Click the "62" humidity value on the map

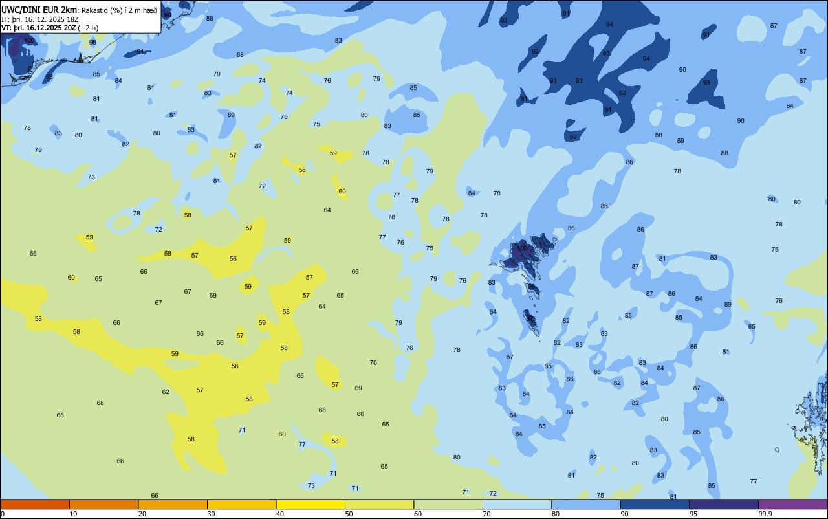[x=166, y=392]
